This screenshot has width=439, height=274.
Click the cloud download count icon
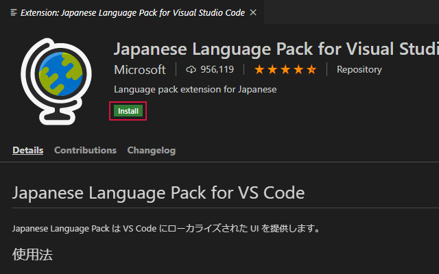[x=191, y=69]
